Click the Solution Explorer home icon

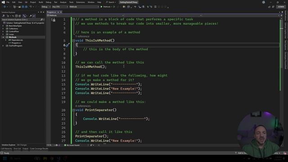tap(3, 16)
